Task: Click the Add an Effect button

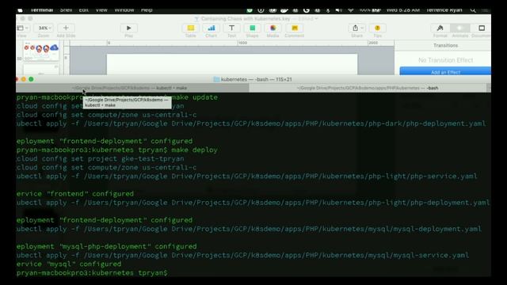Action: point(445,72)
